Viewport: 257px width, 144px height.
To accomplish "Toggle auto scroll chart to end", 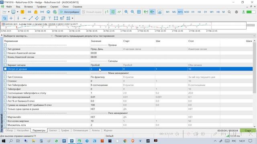I will coord(146,12).
